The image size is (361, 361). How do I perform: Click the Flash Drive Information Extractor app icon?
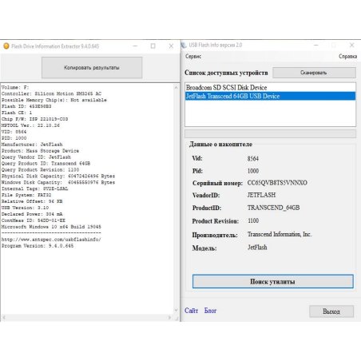click(x=6, y=46)
